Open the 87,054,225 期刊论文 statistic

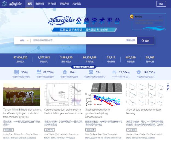(20, 59)
